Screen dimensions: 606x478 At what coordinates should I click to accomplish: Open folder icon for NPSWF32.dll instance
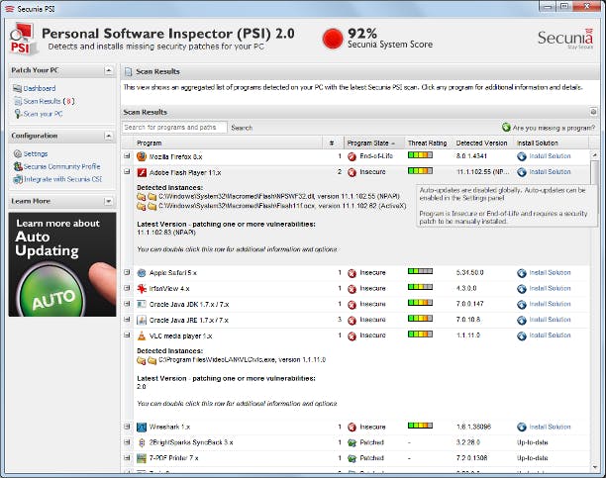coord(152,197)
